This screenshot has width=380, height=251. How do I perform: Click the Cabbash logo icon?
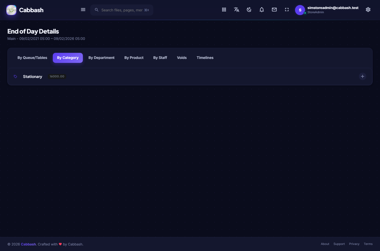coord(11,10)
